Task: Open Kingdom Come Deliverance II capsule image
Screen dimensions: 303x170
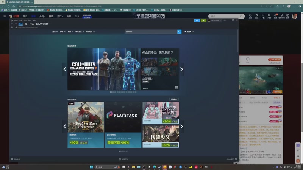Action: click(x=86, y=117)
